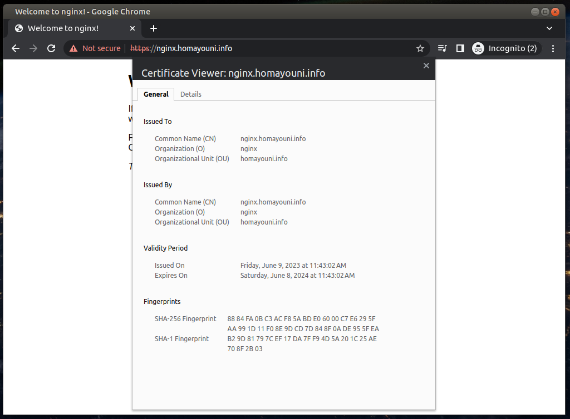This screenshot has height=419, width=570.
Task: Click the forward navigation arrow
Action: click(x=33, y=48)
